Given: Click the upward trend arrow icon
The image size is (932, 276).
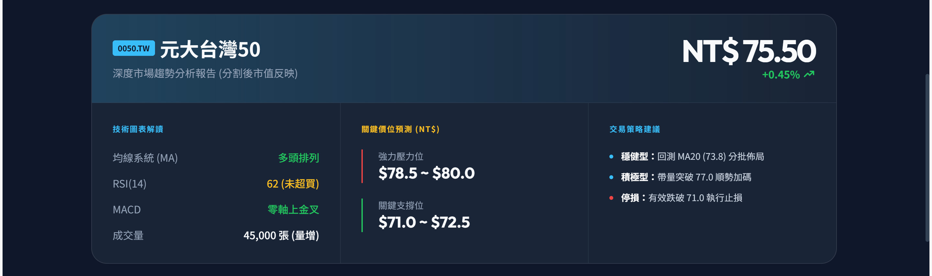Looking at the screenshot, I should click(x=809, y=74).
